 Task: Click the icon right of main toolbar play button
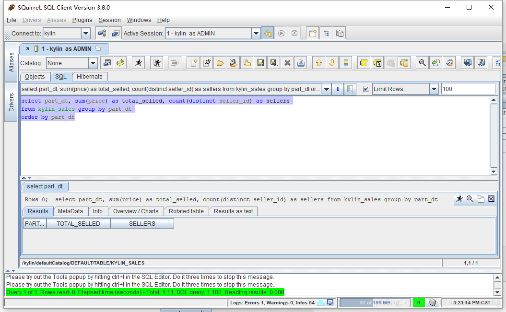click(294, 33)
